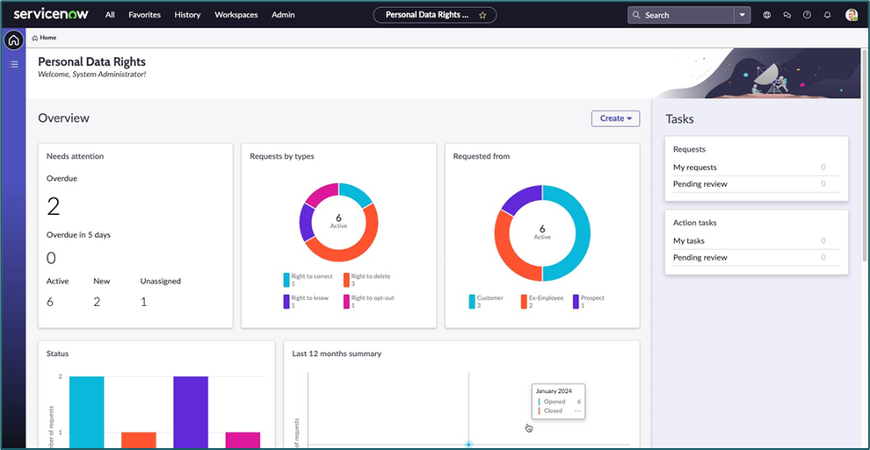Click the page vertical scrollbar
Screen dimensions: 870x450
point(864,155)
